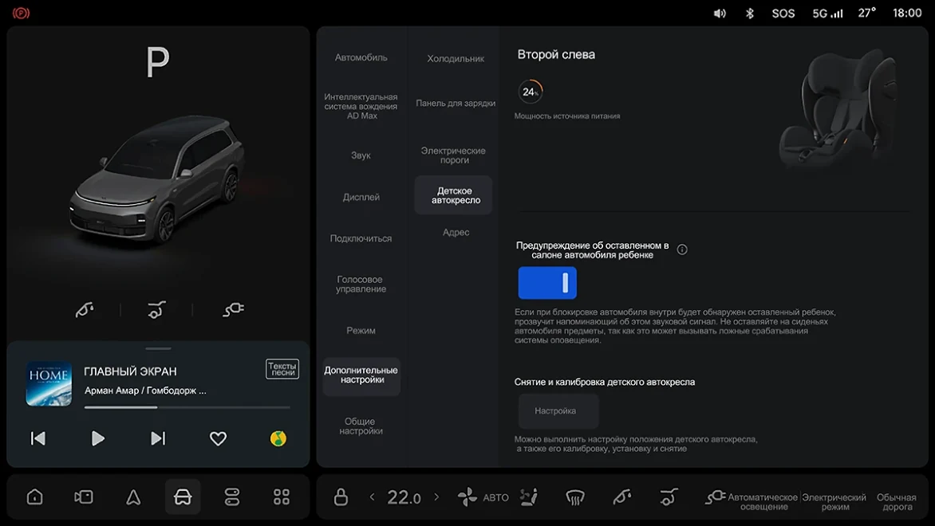Show info about child warning

[682, 249]
